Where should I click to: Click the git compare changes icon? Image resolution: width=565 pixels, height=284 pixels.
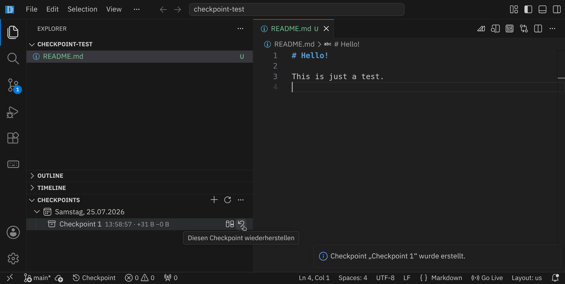pos(524,29)
